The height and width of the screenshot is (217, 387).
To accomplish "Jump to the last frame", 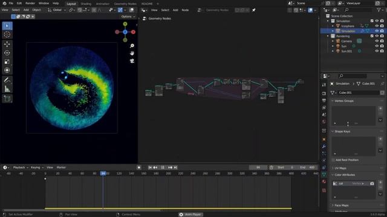I will (x=175, y=168).
